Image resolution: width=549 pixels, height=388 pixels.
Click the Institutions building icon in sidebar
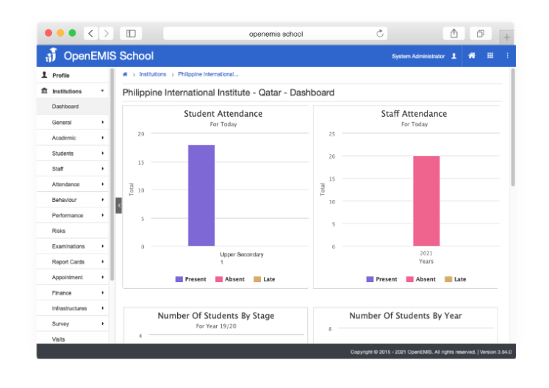[44, 90]
